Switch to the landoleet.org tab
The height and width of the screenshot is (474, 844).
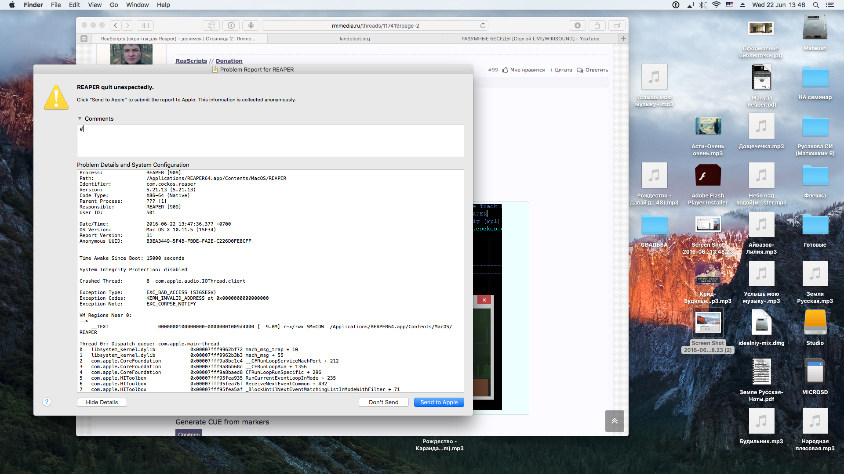tap(355, 39)
